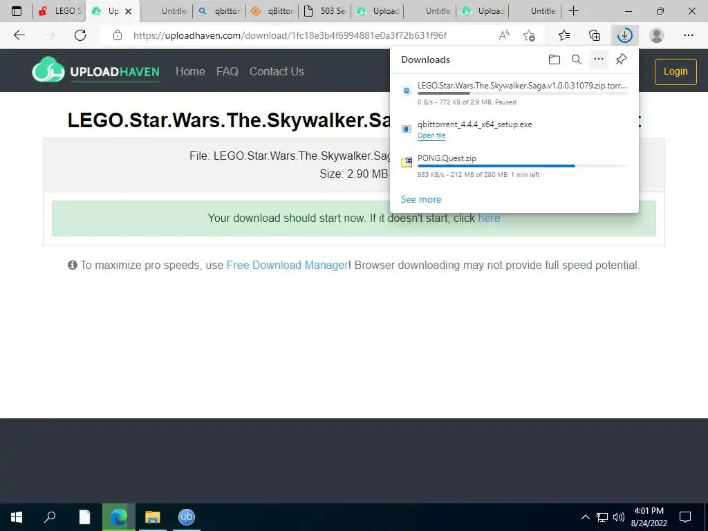The image size is (708, 531).
Task: Open the taskbar clock showing 4:01 PM
Action: click(x=649, y=517)
